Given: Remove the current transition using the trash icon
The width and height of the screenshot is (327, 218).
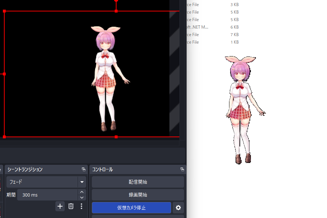Looking at the screenshot, I should coord(70,206).
